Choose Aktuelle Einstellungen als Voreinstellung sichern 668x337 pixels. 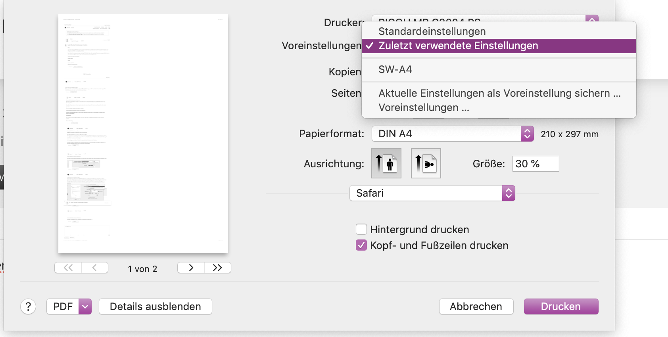(499, 93)
